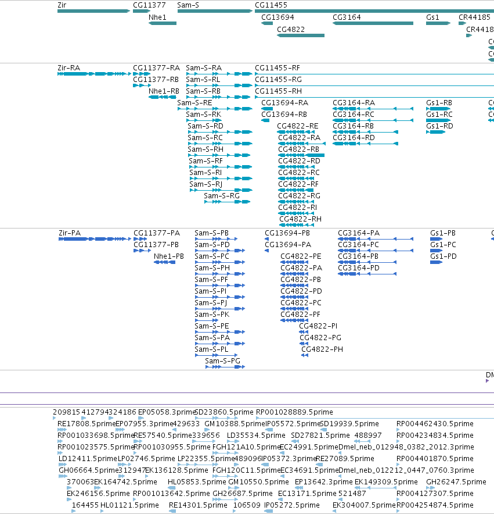Image resolution: width=494 pixels, height=514 pixels.
Task: Select transcript CG4822-RH
Action: click(x=297, y=225)
